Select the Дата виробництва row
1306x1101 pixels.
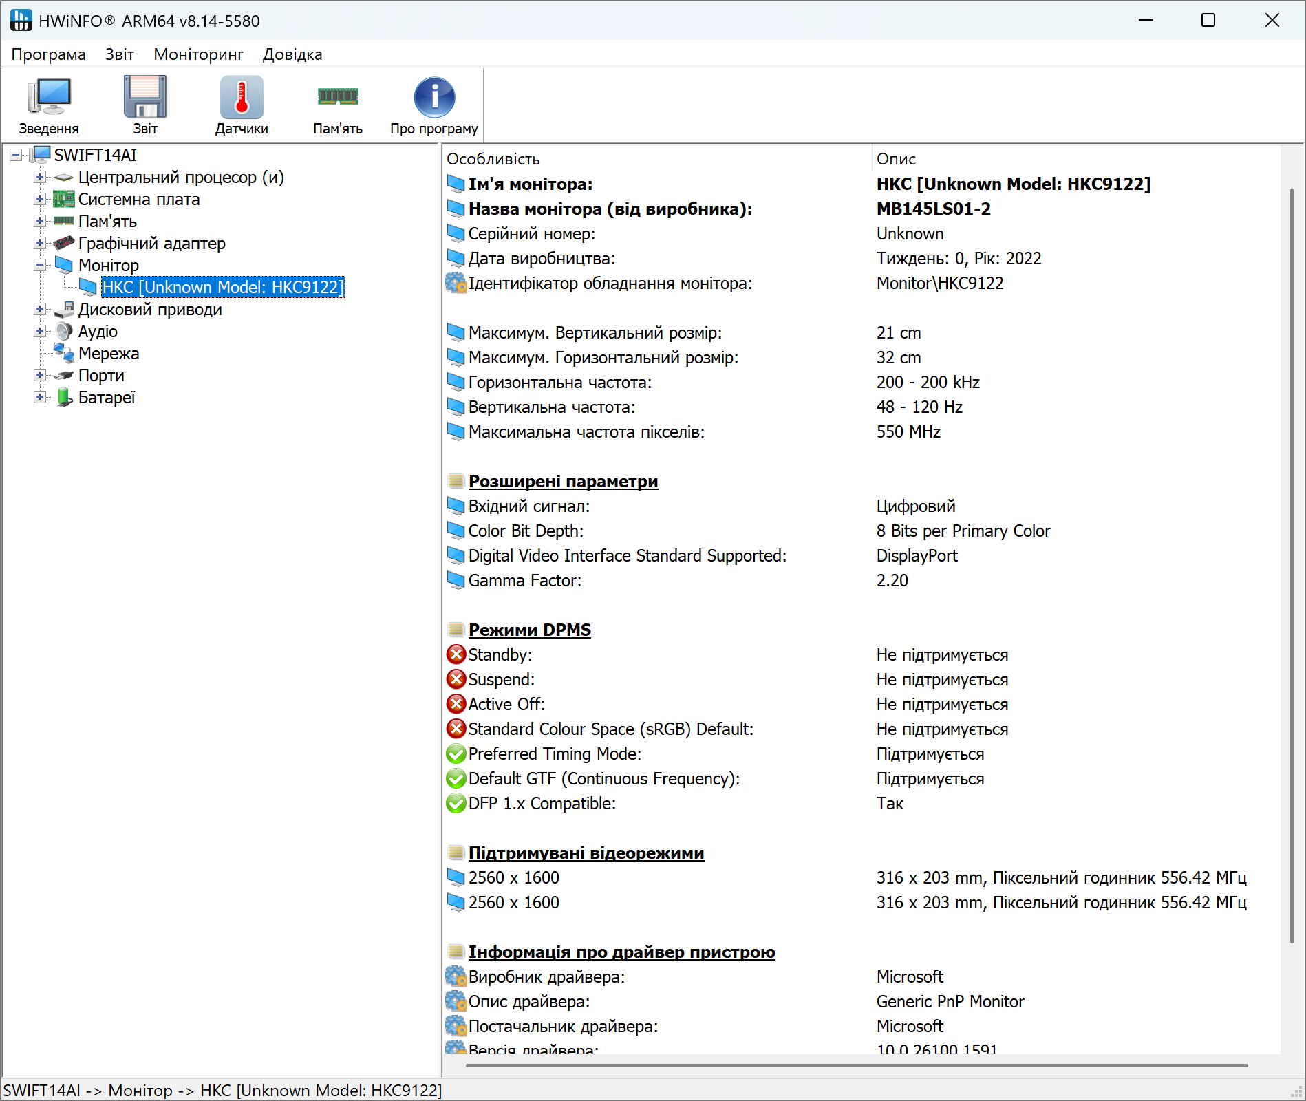[x=861, y=259]
